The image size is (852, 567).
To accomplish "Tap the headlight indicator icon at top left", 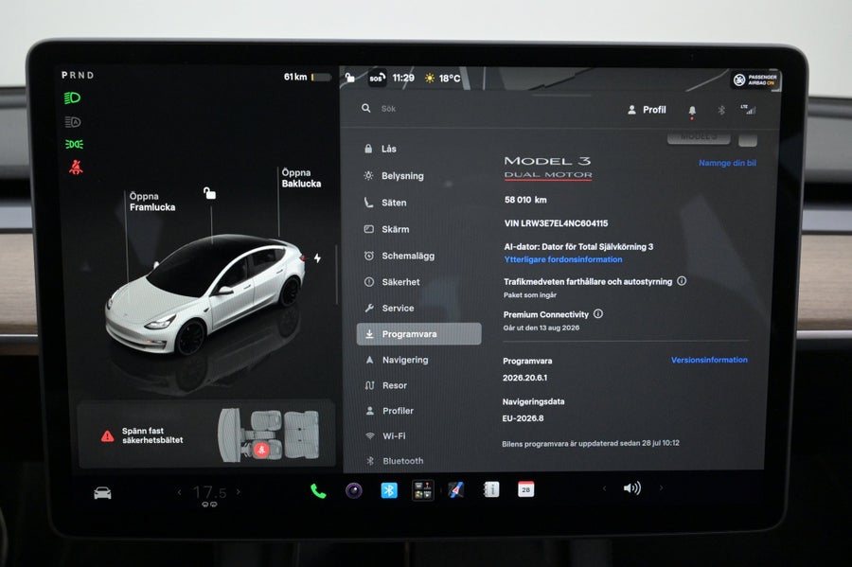I will 73,98.
